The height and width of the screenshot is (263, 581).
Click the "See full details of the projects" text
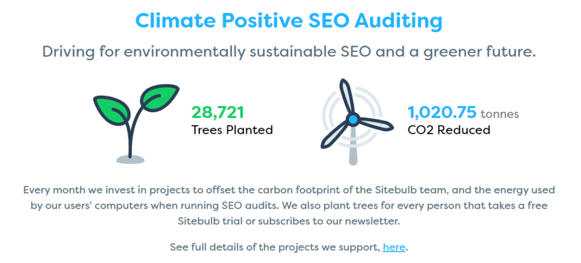(x=275, y=247)
